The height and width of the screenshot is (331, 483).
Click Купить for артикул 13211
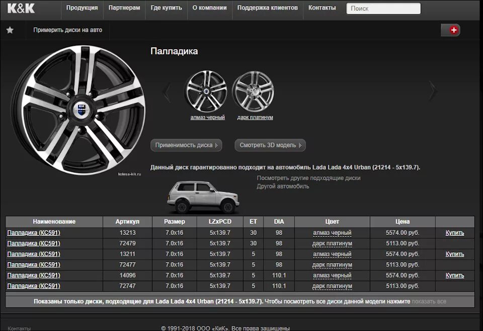point(455,254)
